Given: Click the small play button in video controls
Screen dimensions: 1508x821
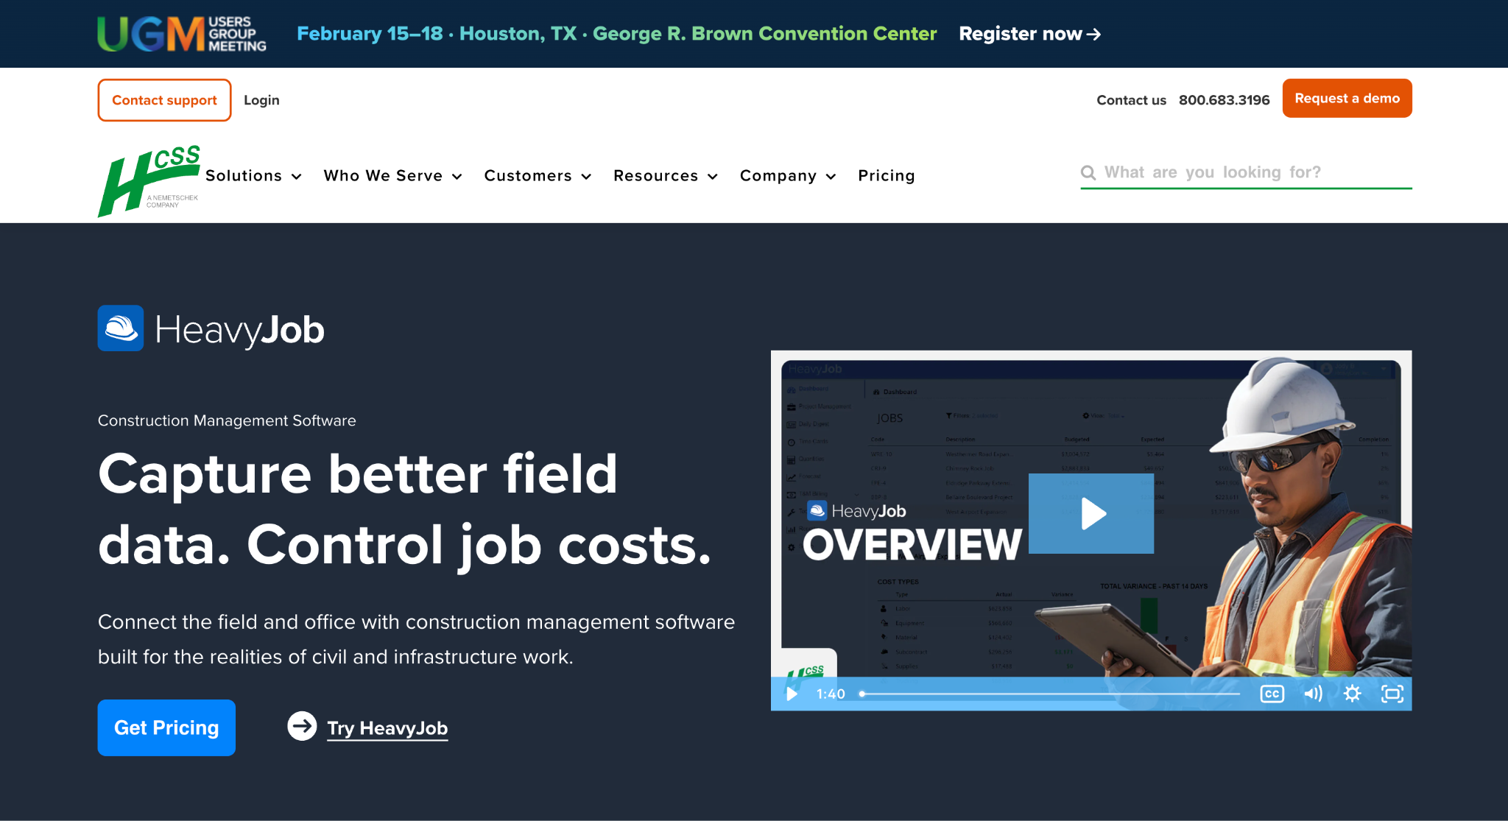Looking at the screenshot, I should click(x=792, y=694).
